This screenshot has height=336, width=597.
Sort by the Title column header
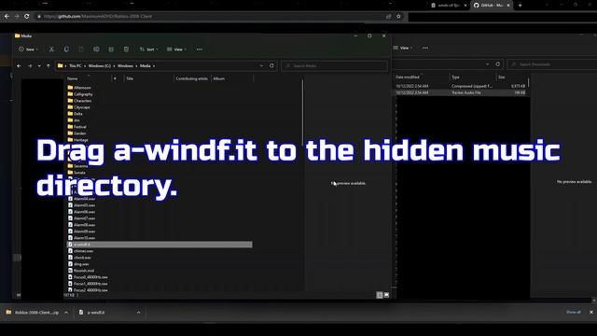point(130,78)
